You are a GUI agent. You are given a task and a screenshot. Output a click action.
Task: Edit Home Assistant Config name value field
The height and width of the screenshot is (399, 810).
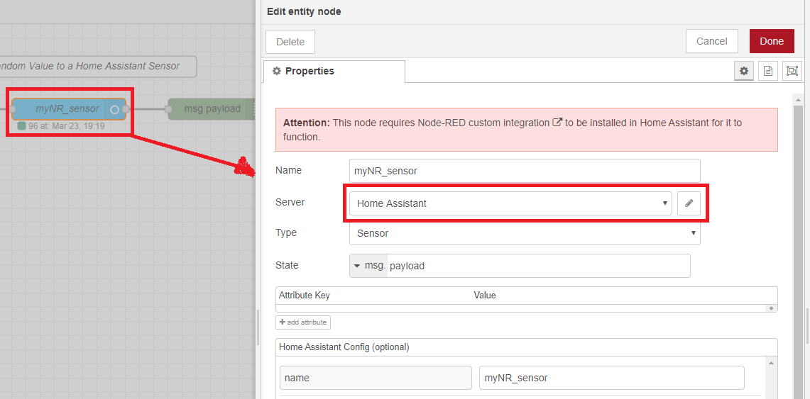[x=612, y=378]
